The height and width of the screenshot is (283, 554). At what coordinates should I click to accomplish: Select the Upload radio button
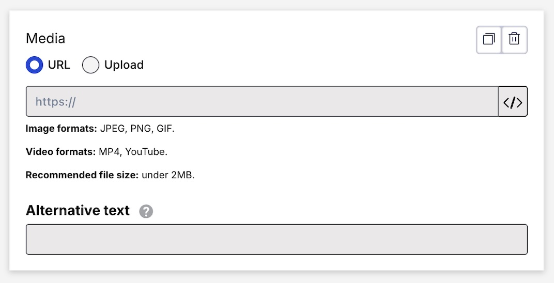tap(90, 65)
